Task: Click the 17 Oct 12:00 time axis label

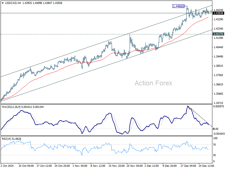Action: (44, 166)
